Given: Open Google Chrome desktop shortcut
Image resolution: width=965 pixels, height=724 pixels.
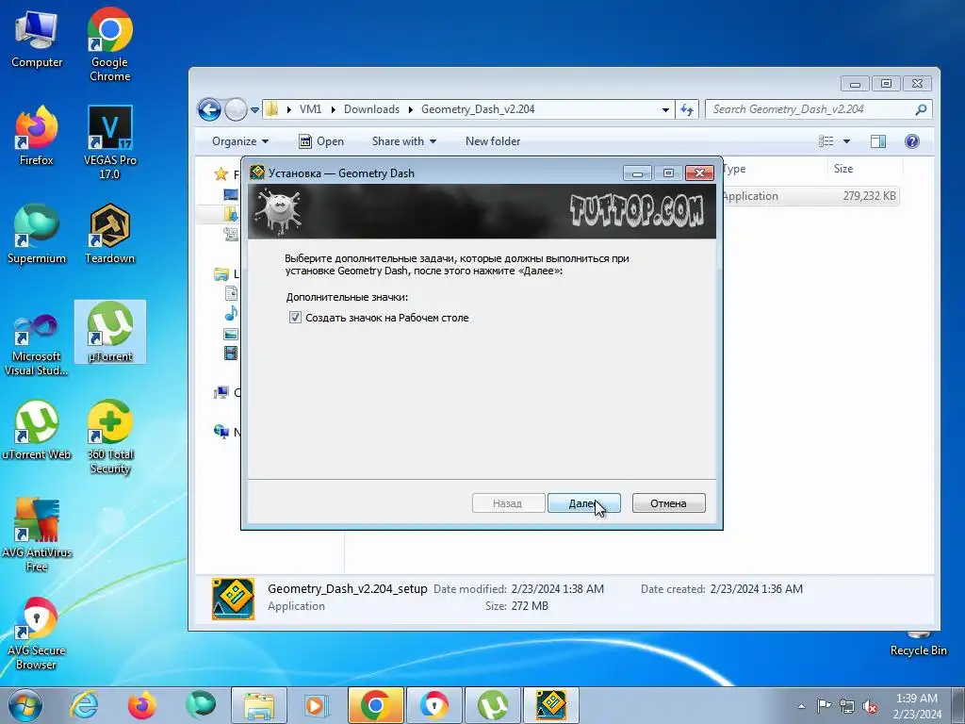Looking at the screenshot, I should [109, 44].
